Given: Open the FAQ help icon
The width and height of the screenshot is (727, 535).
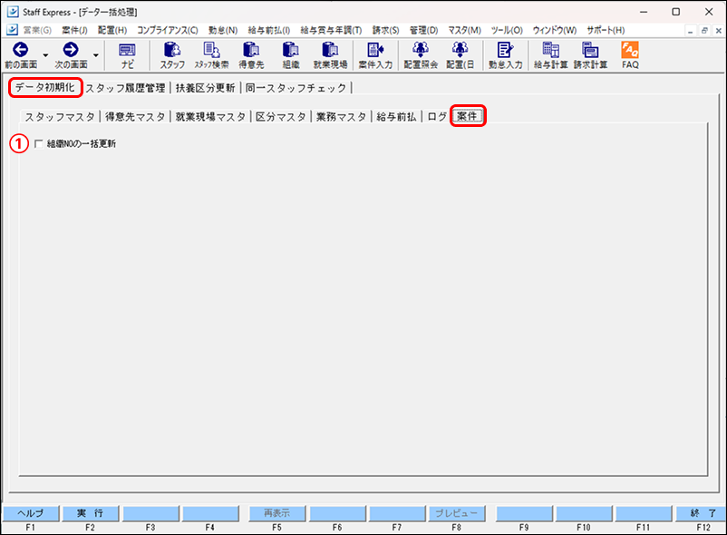Looking at the screenshot, I should (x=629, y=56).
